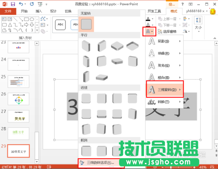Image resolution: width=218 pixels, height=169 pixels.
Task: Open text outline color dropdown
Action: [x=153, y=25]
